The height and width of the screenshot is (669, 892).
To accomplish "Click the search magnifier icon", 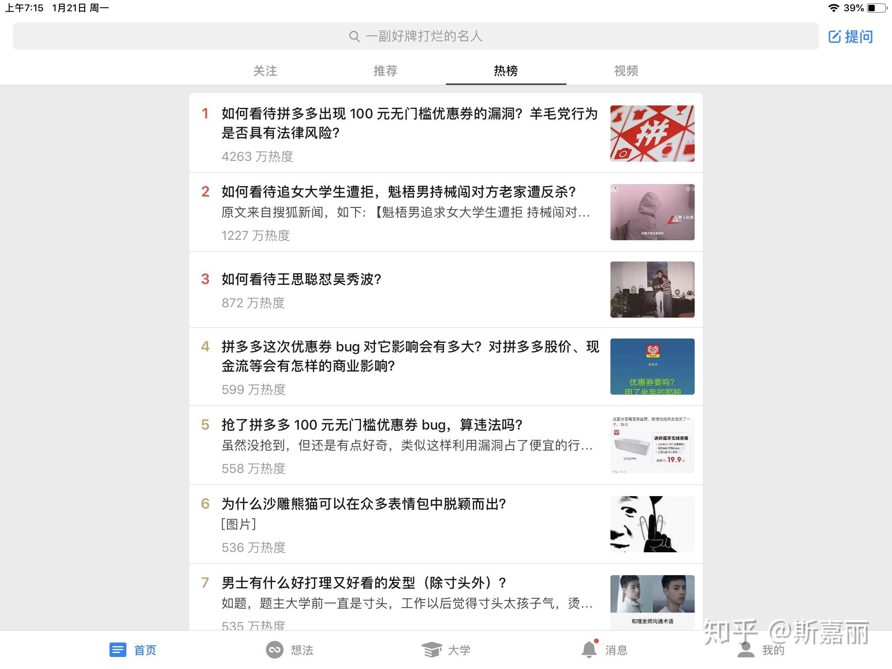I will pyautogui.click(x=354, y=36).
